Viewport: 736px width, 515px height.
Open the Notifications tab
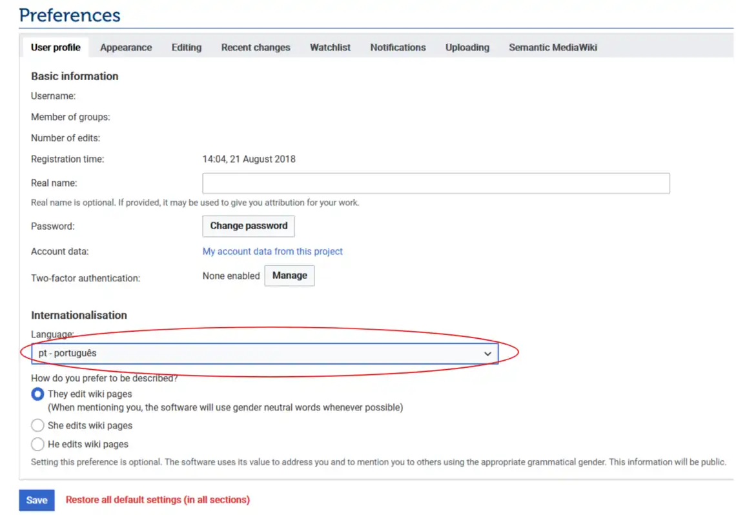[x=398, y=48]
